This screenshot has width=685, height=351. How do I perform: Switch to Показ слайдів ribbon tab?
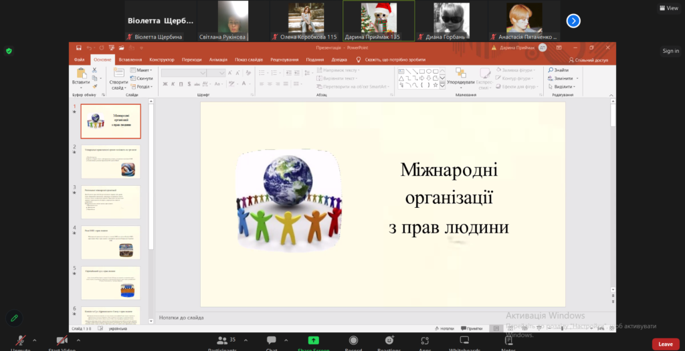[249, 60]
